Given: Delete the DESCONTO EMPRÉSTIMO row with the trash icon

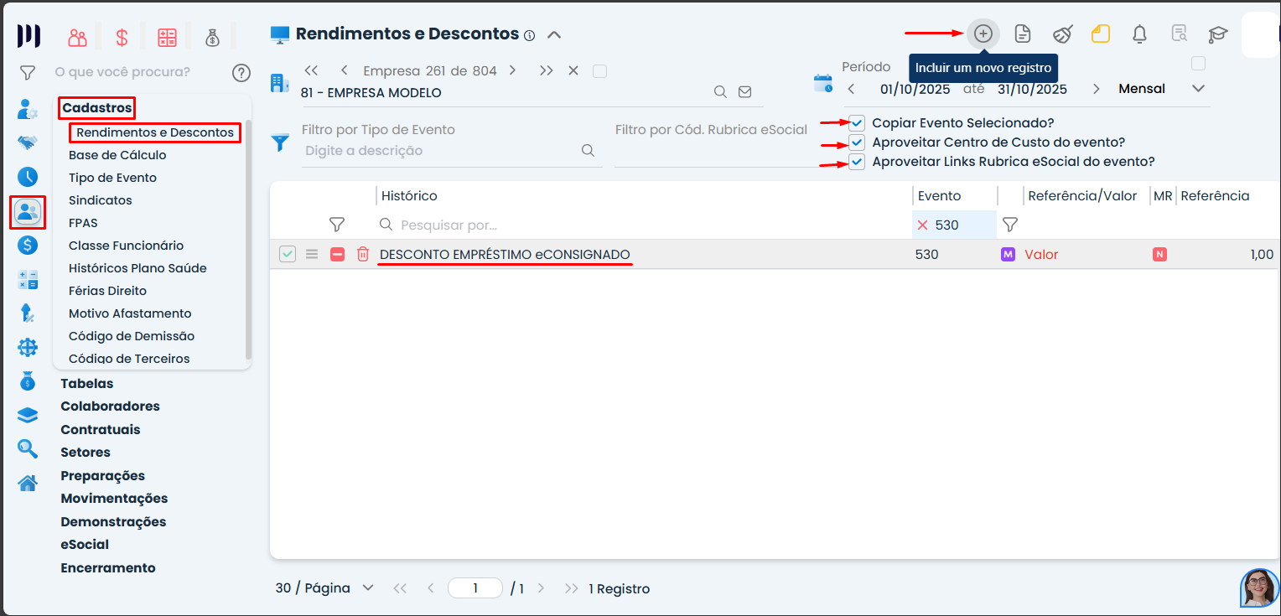Looking at the screenshot, I should click(x=362, y=254).
